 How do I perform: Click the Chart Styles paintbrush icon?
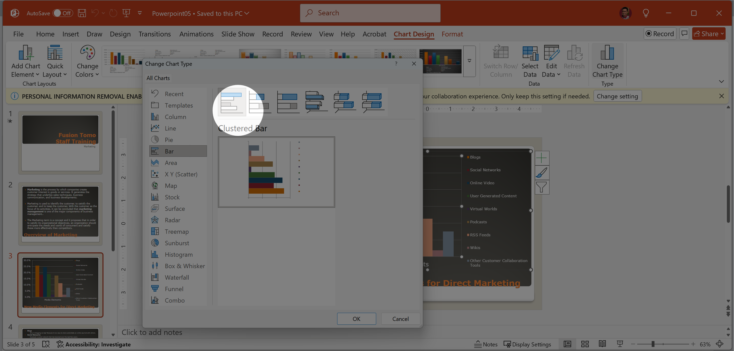pyautogui.click(x=542, y=173)
